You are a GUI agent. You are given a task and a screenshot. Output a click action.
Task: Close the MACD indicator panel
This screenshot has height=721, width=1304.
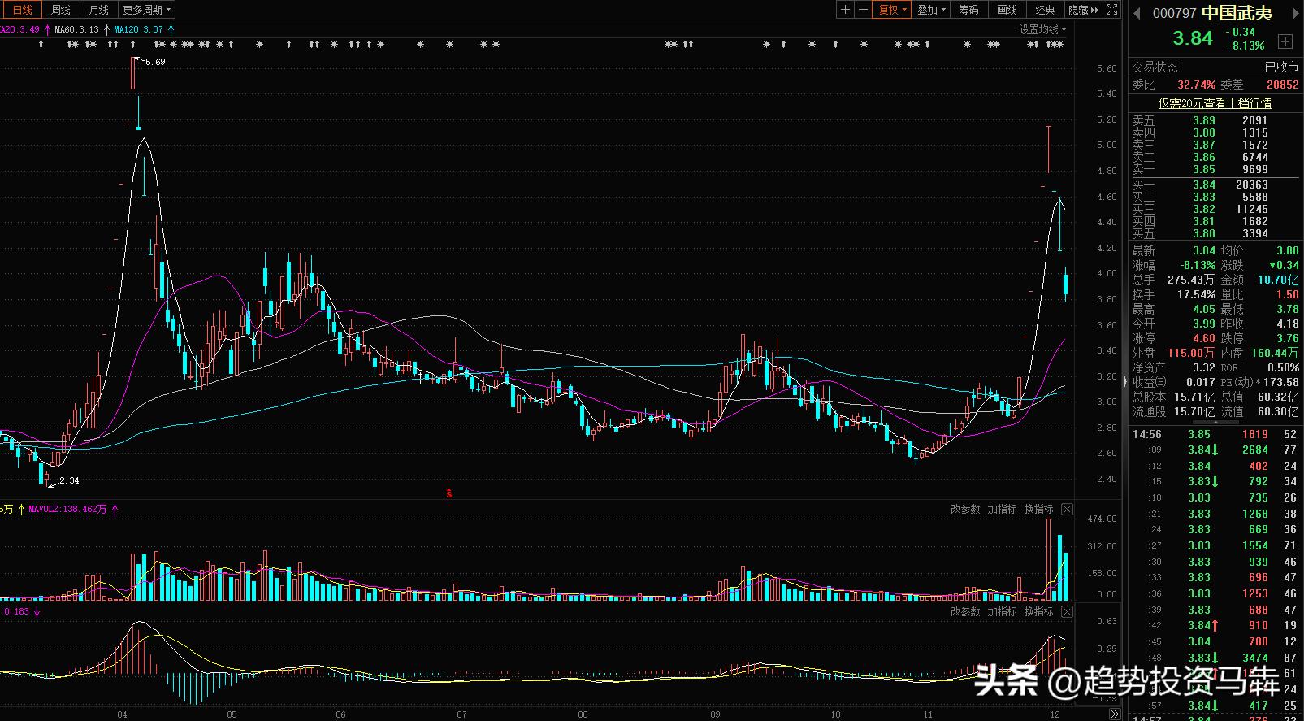[1067, 611]
